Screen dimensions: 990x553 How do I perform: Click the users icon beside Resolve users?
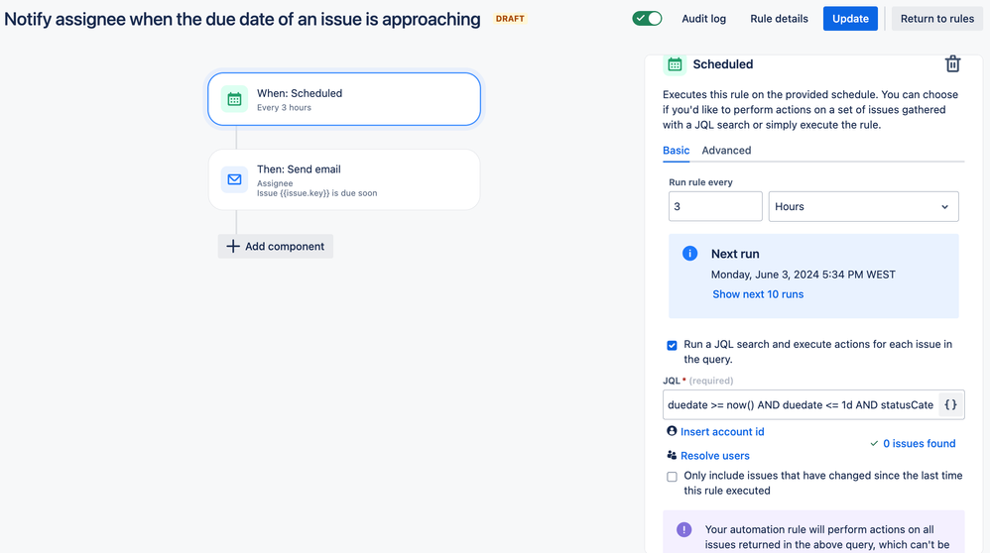pos(672,455)
